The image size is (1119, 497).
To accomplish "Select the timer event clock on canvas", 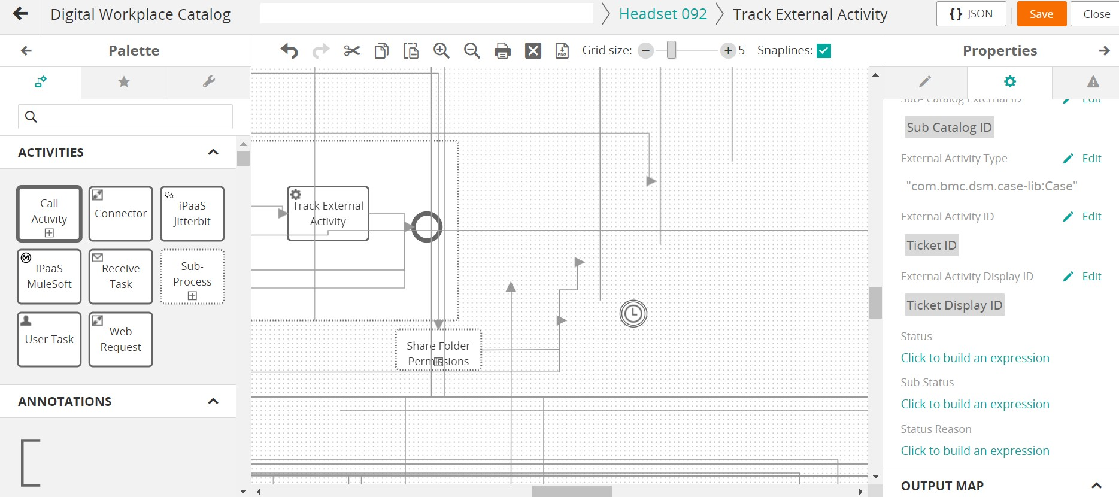I will point(633,314).
